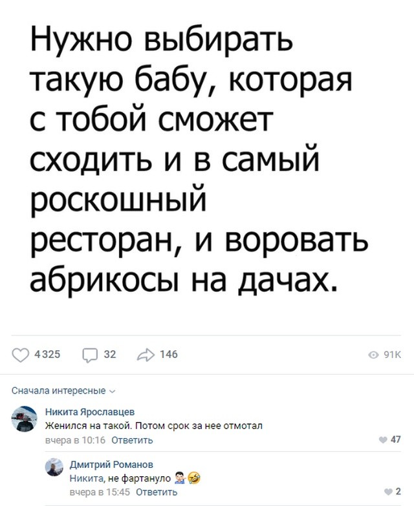The image size is (414, 506).
Task: Click the share arrow icon under the post
Action: [x=144, y=353]
